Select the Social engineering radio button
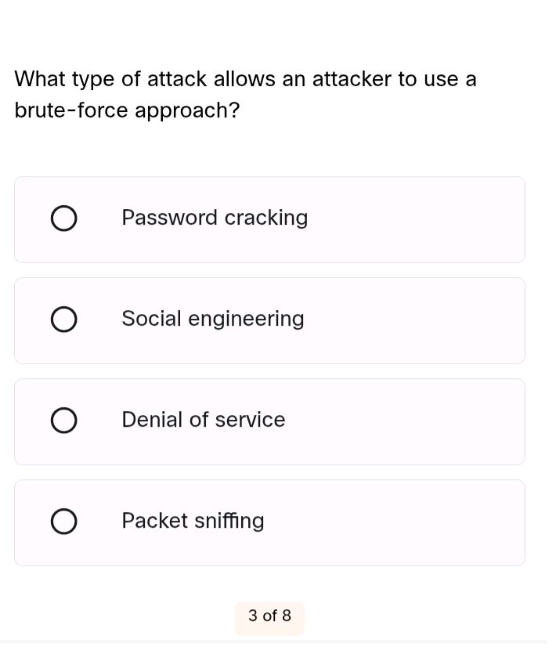Image resolution: width=556 pixels, height=650 pixels. [63, 319]
